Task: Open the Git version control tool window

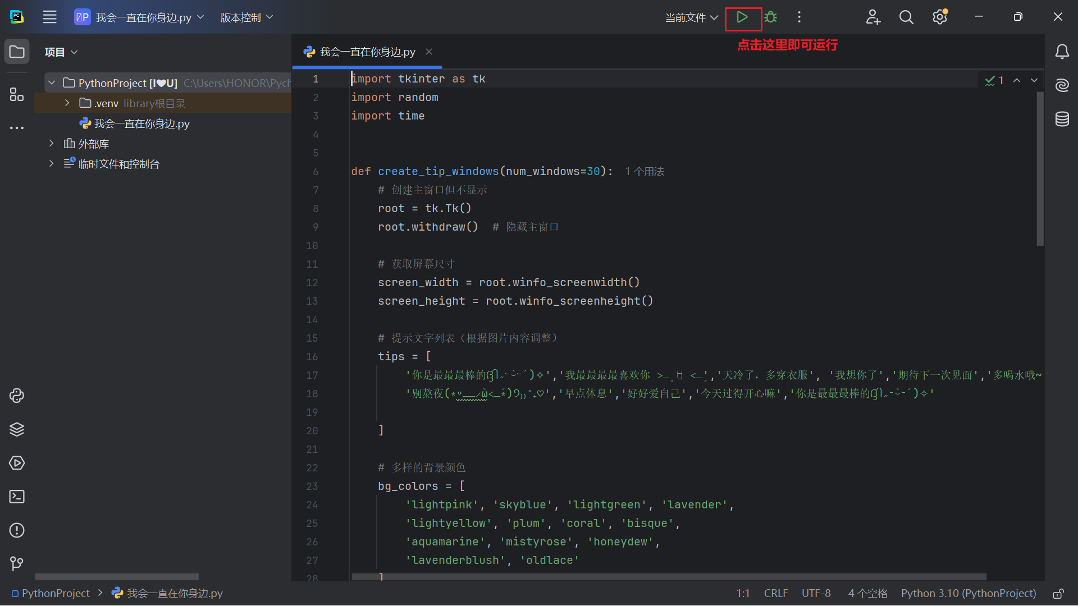Action: [x=17, y=563]
